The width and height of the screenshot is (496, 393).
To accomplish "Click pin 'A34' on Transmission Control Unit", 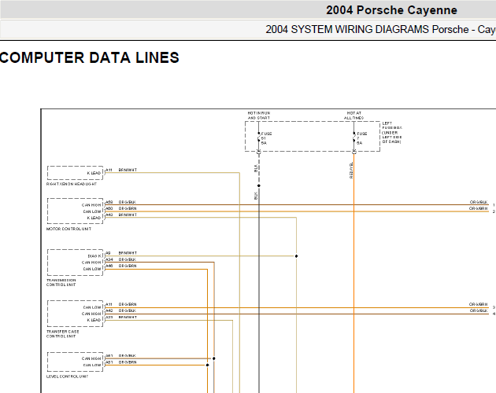I will pyautogui.click(x=109, y=259).
